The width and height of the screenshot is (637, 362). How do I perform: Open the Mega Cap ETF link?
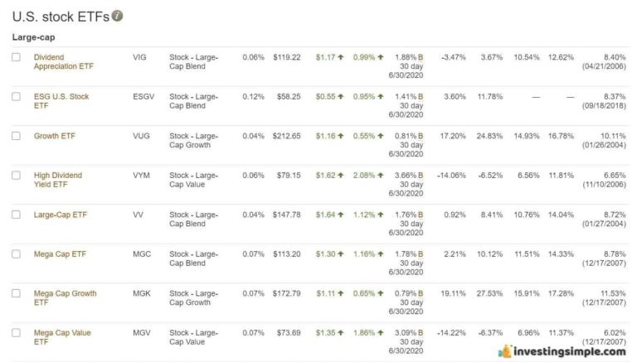point(60,254)
